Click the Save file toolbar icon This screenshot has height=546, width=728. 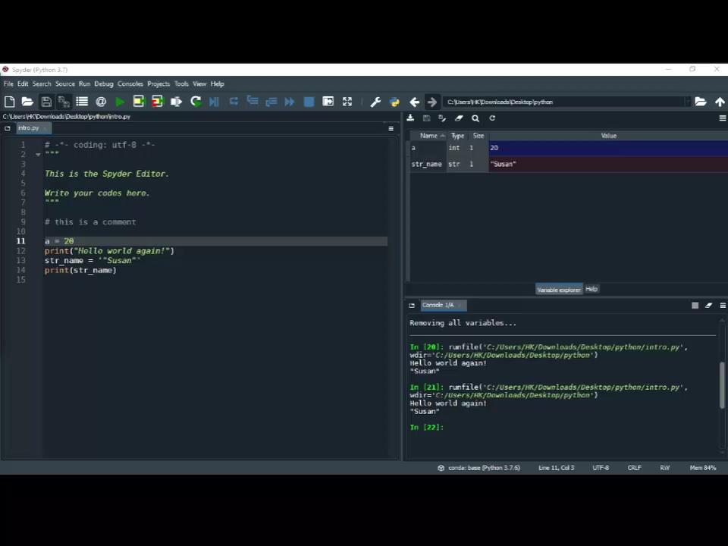46,102
